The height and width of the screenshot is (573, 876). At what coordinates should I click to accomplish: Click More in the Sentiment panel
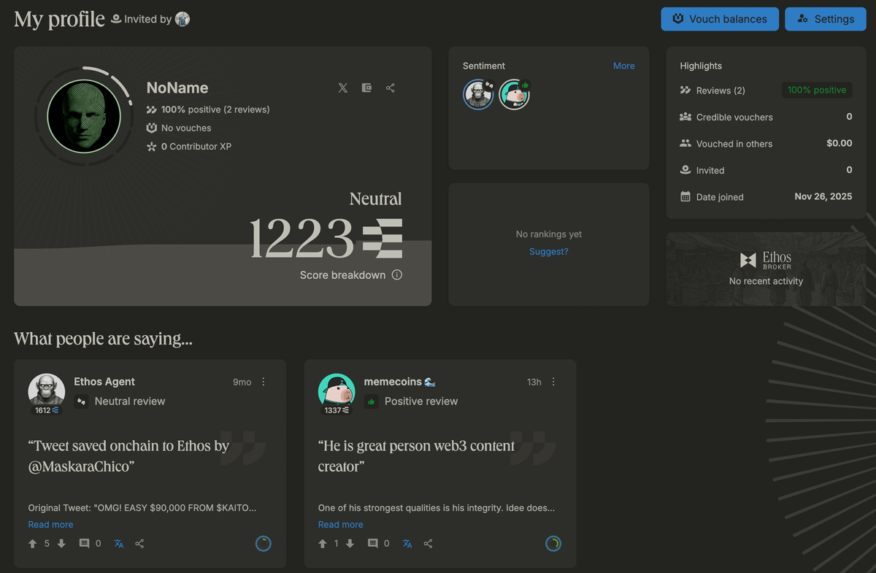[x=624, y=66]
